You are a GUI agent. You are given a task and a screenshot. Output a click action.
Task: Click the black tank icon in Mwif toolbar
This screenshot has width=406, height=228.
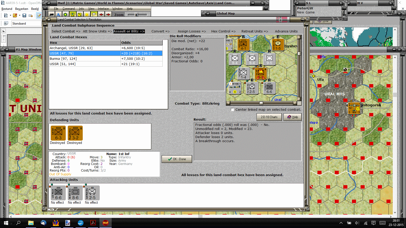pos(52,15)
